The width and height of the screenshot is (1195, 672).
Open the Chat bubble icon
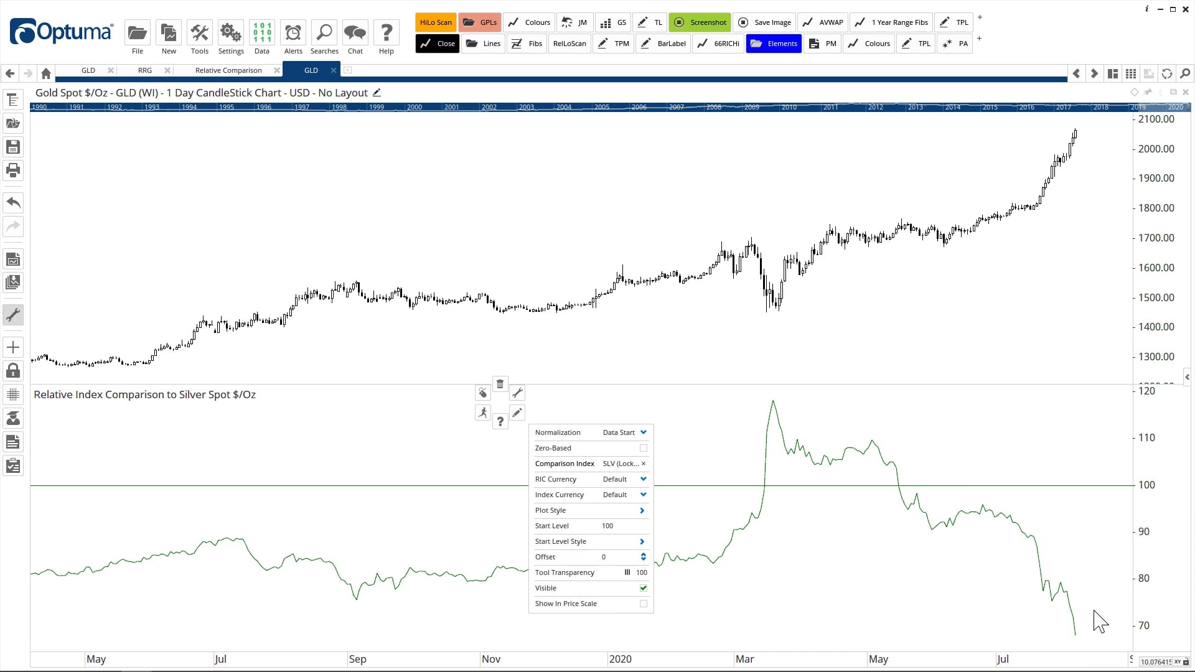click(x=355, y=32)
